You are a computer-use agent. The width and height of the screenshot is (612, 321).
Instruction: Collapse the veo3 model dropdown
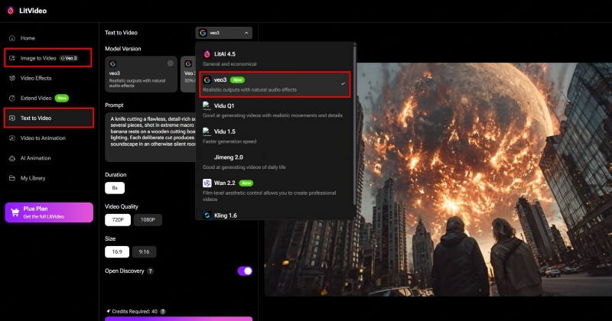pos(223,33)
